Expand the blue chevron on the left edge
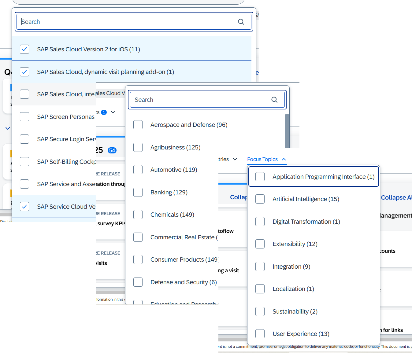 pyautogui.click(x=8, y=128)
